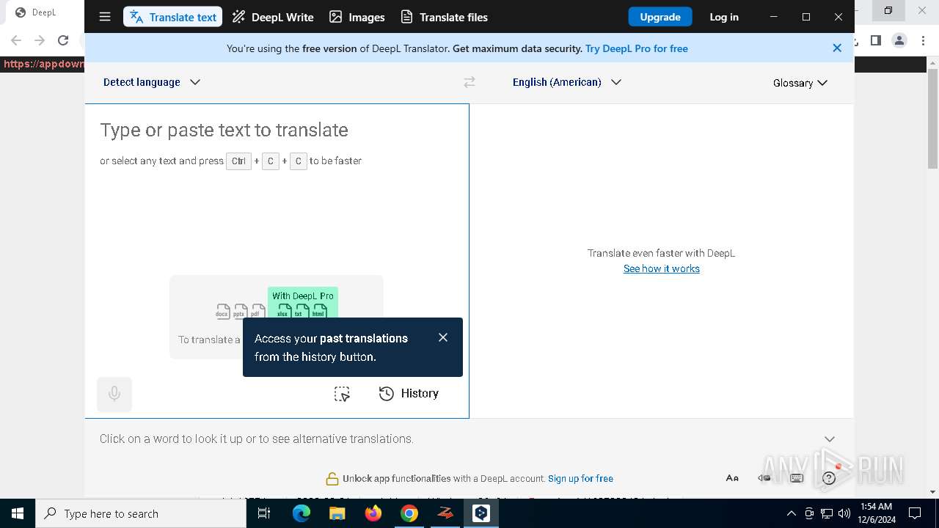The image size is (939, 528).
Task: Click the translate icon in Translate text tab
Action: coord(136,17)
